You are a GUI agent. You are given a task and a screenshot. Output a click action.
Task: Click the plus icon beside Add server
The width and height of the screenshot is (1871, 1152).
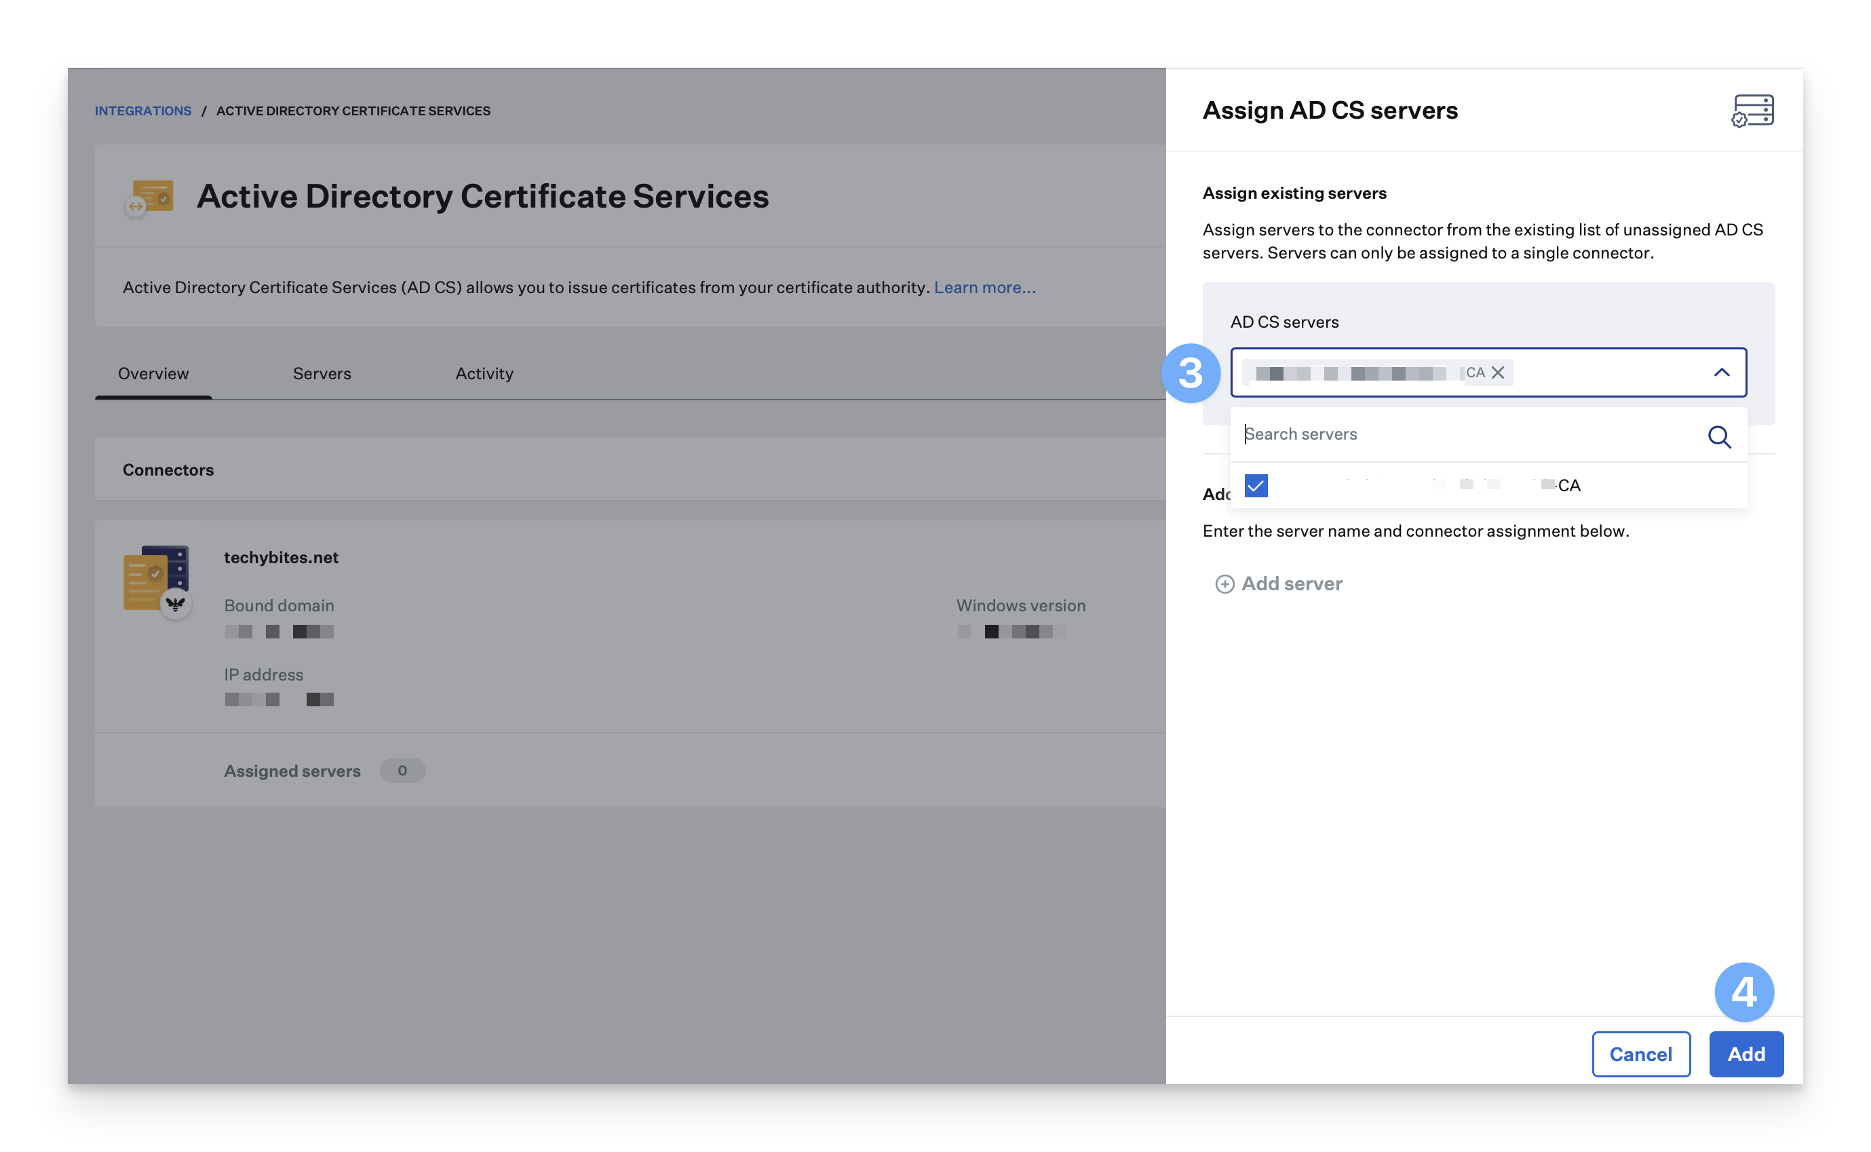(1224, 583)
